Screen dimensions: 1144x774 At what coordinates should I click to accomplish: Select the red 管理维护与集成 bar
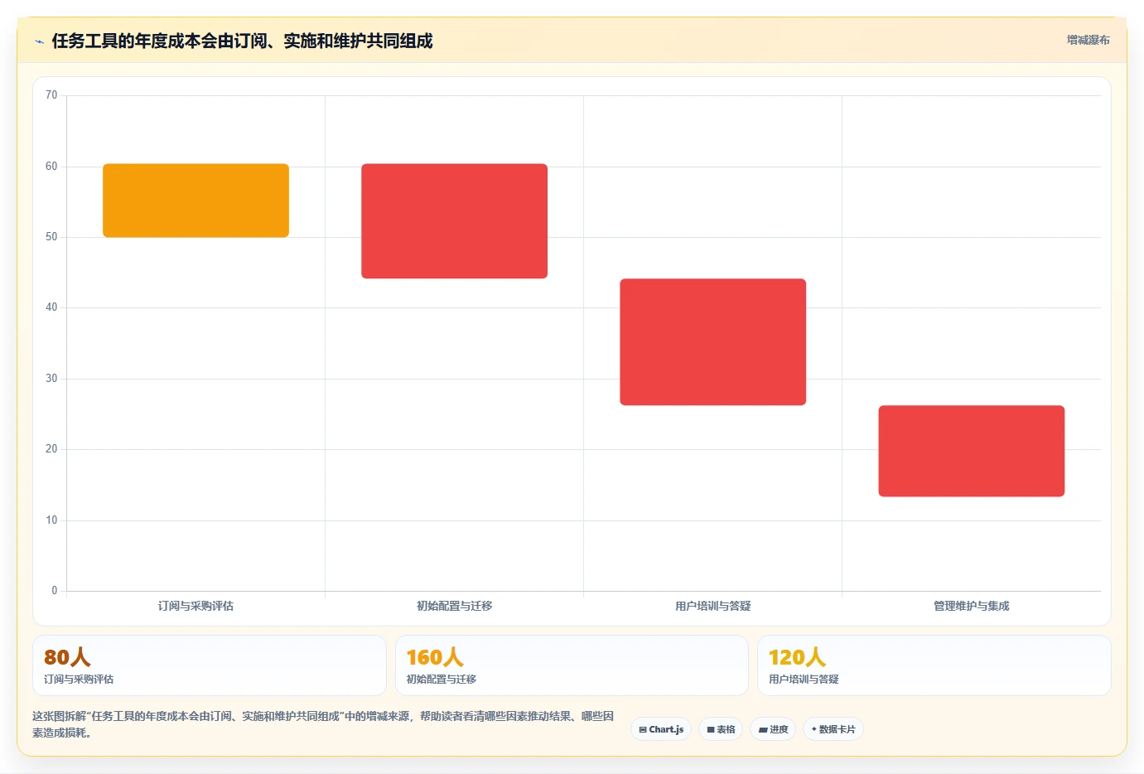(x=971, y=451)
